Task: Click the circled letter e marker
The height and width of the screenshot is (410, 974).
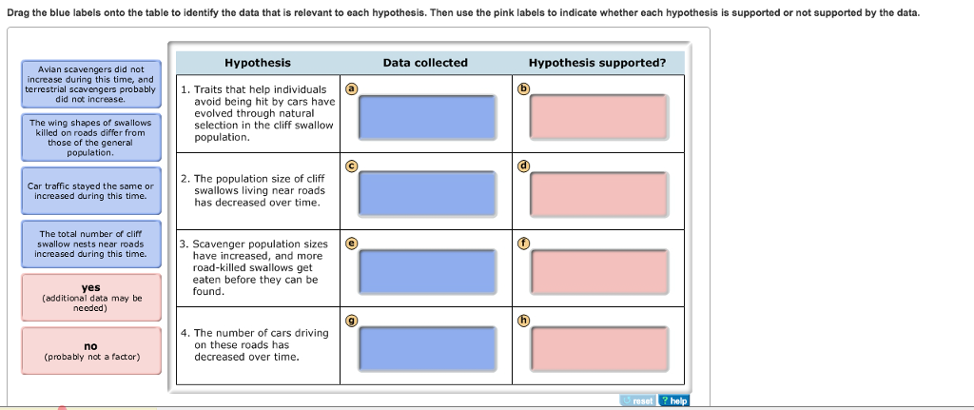Action: click(350, 243)
